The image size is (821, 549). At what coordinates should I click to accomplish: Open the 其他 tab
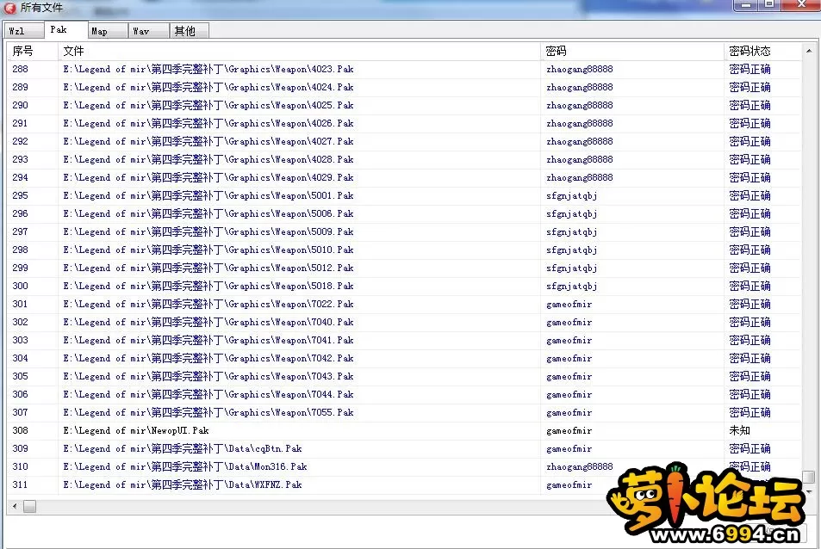coord(189,31)
